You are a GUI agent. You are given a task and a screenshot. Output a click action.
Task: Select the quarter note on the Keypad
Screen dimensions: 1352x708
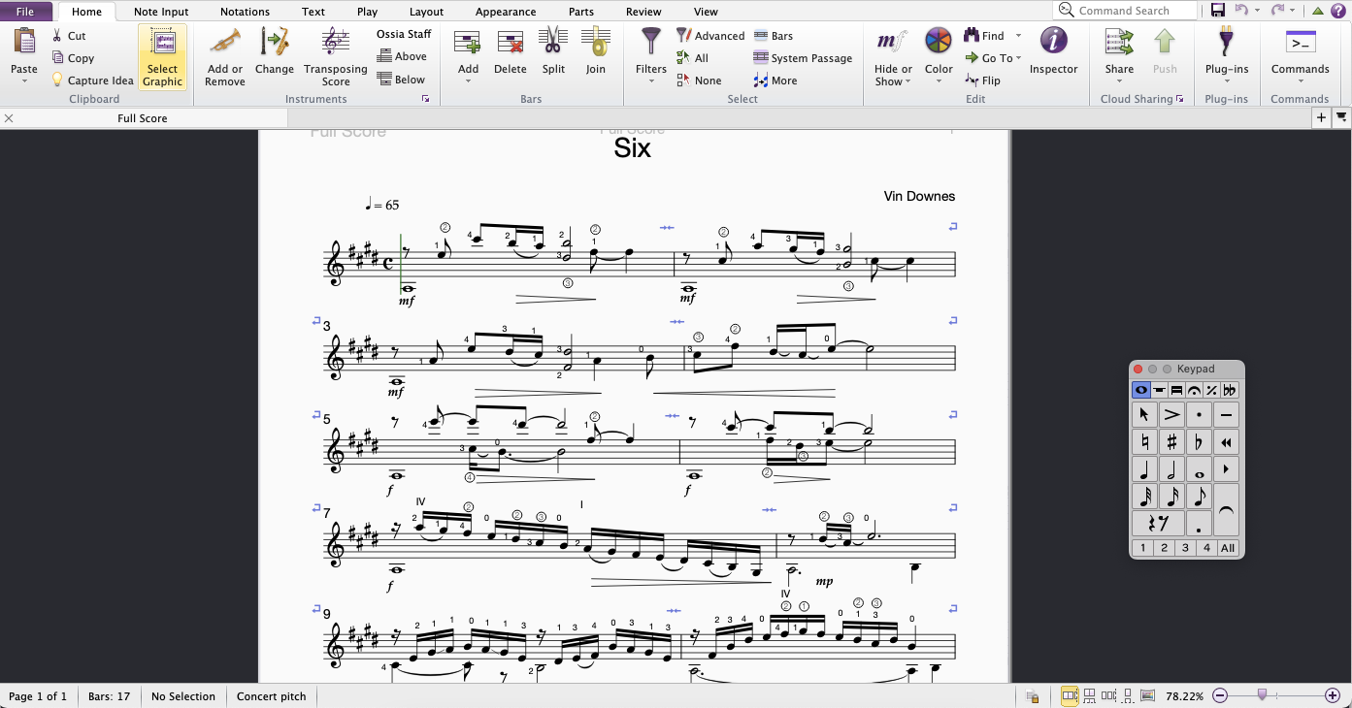[1143, 469]
